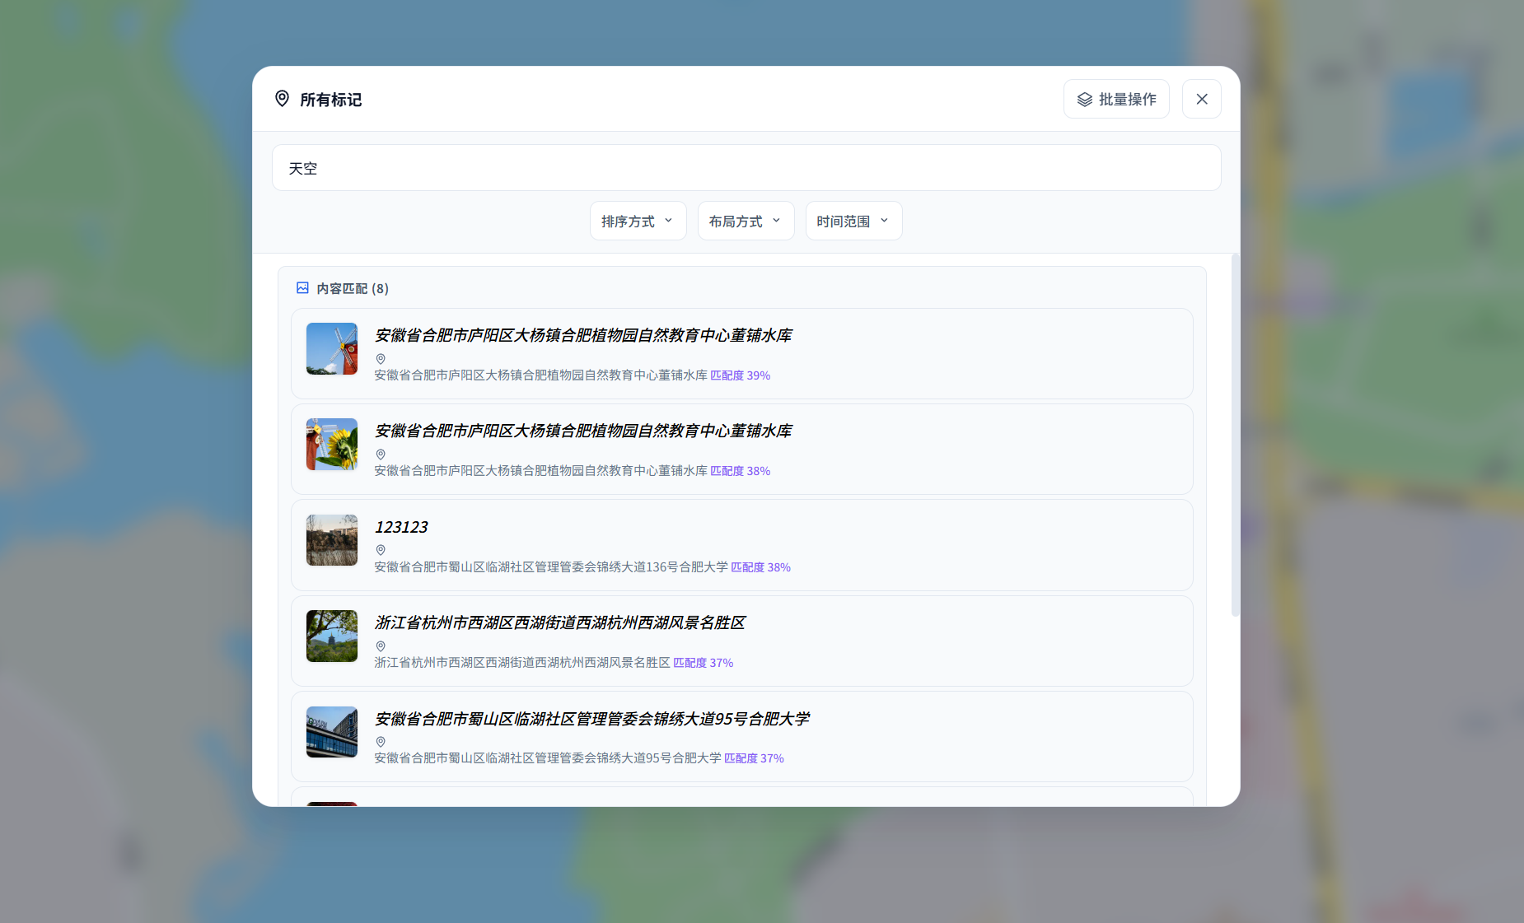Open the 布局方式 layout dropdown
Viewport: 1524px width, 923px height.
click(x=746, y=221)
